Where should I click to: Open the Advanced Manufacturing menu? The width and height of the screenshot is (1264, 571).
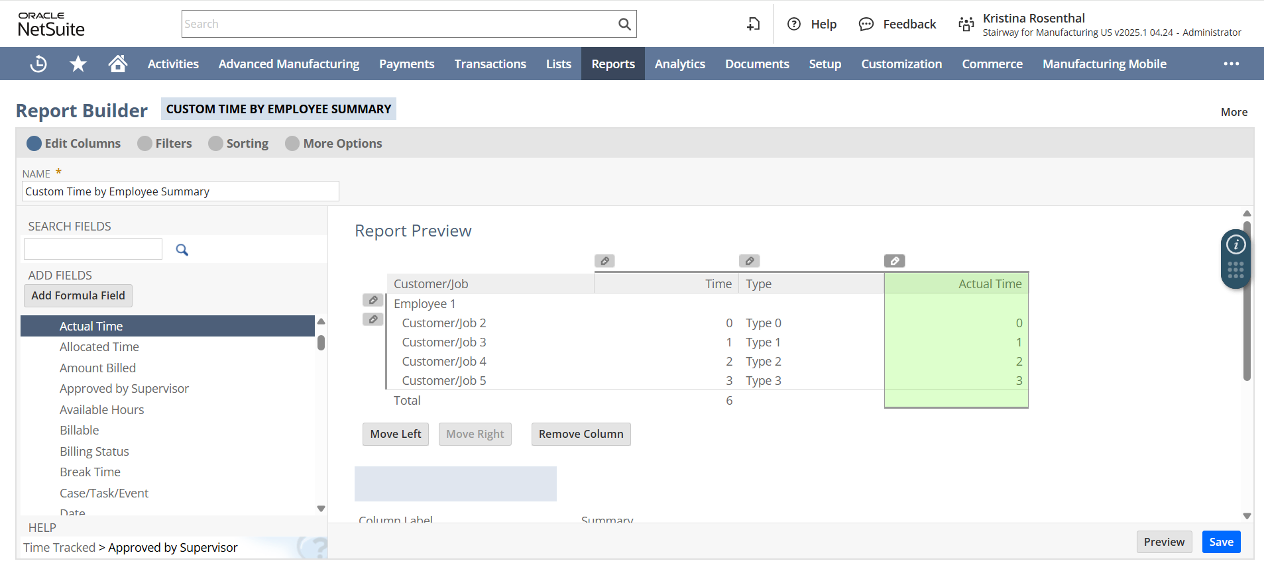click(289, 64)
